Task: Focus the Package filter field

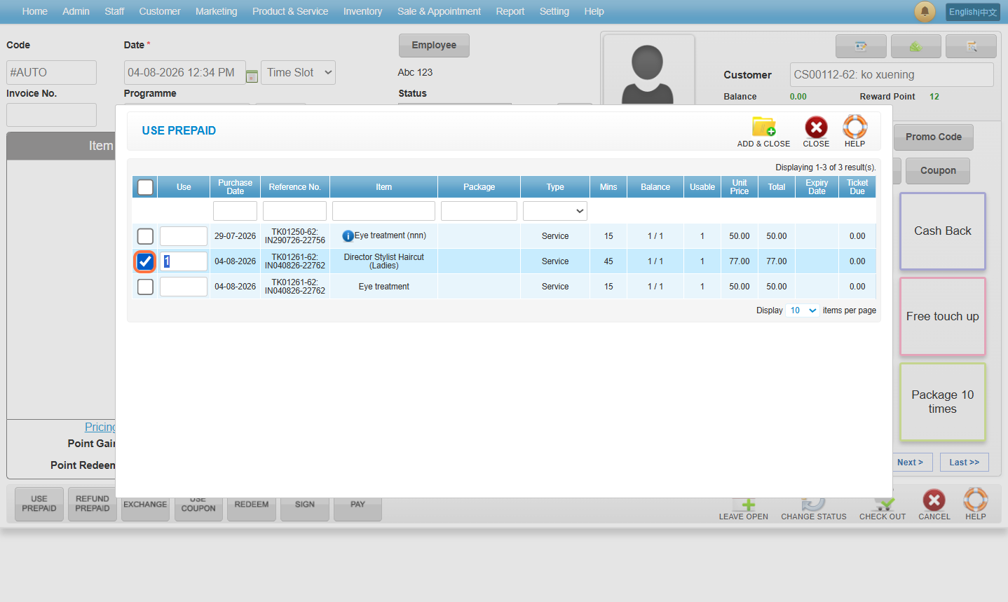Action: tap(479, 211)
